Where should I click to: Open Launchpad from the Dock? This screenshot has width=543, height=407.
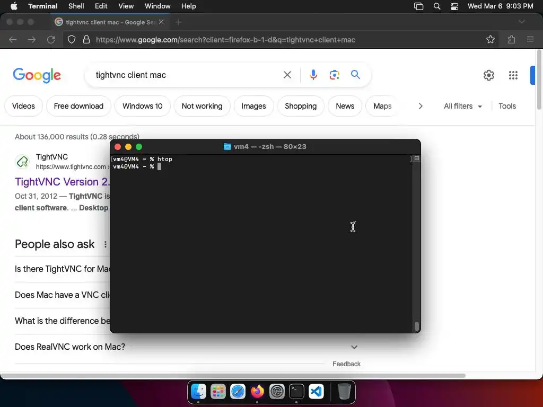tap(218, 392)
